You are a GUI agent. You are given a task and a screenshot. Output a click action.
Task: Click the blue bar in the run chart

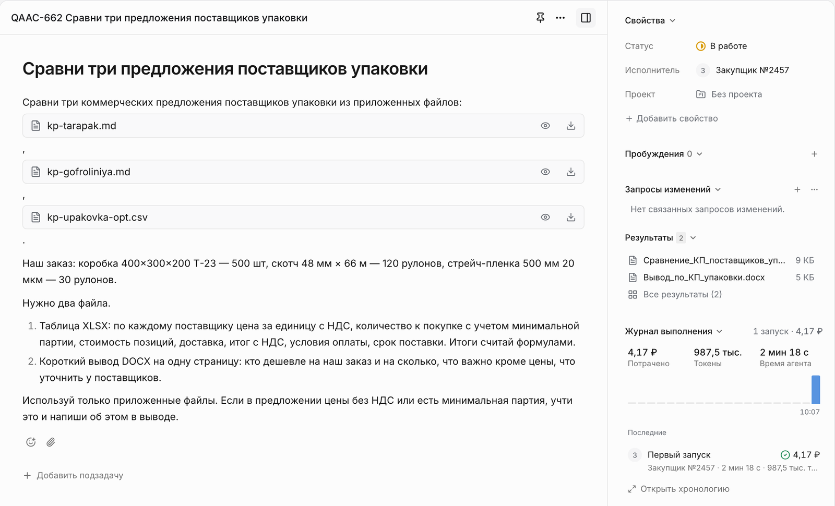[816, 389]
